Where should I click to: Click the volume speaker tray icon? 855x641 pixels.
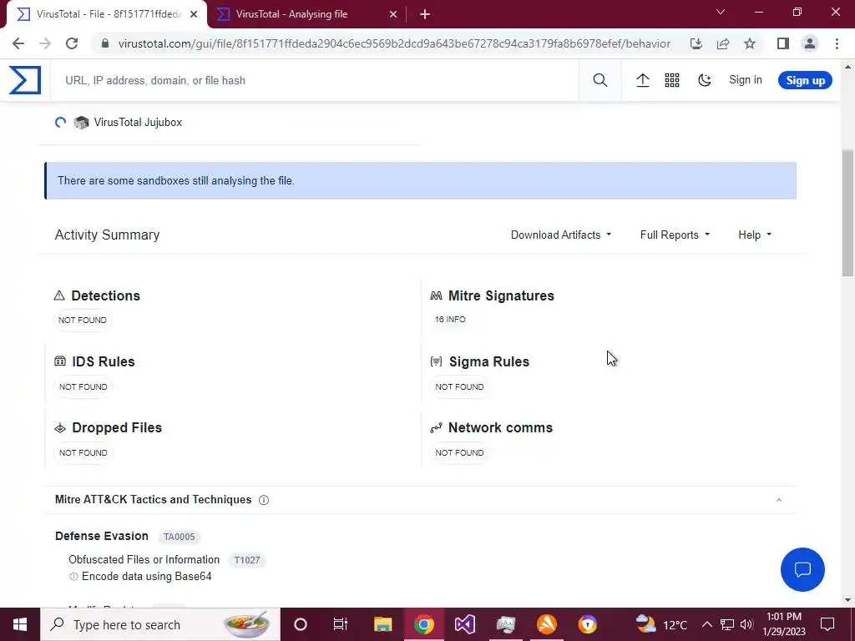pyautogui.click(x=747, y=624)
